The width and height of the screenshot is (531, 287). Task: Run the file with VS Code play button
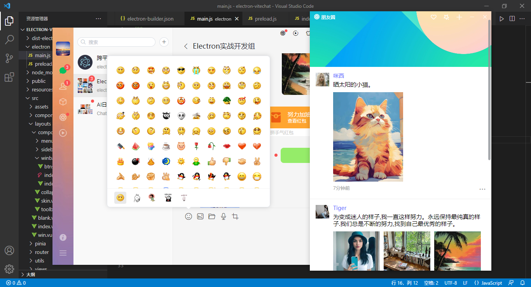tap(502, 19)
